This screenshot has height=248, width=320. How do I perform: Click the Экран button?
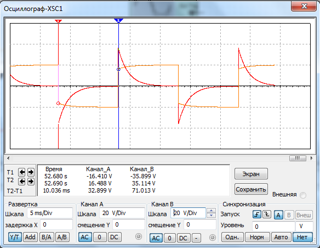[251, 174]
